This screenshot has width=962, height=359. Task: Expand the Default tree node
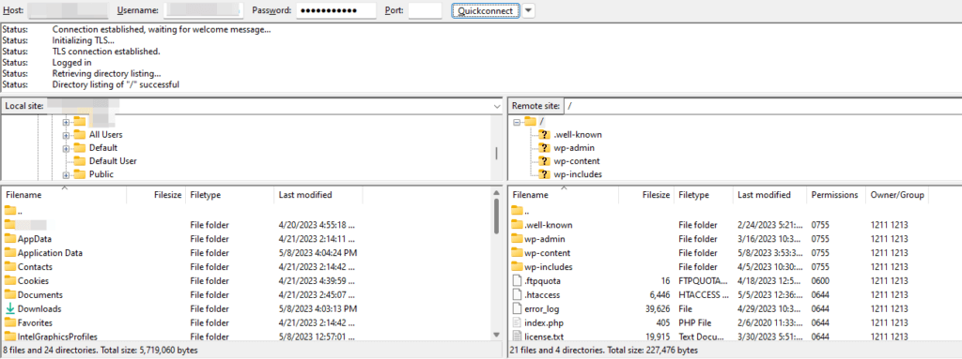66,148
